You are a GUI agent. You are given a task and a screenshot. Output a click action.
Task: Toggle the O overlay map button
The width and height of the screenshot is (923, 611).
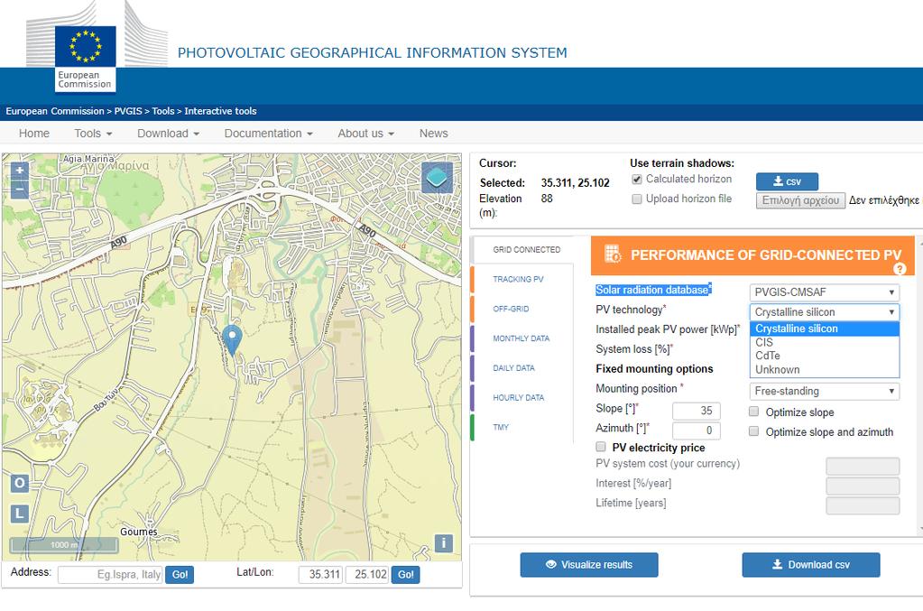click(20, 483)
